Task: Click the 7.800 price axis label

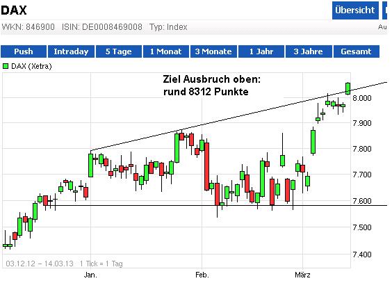Action: [362, 149]
